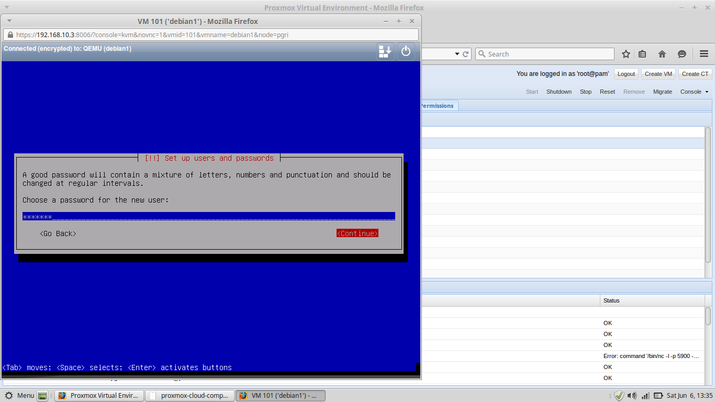The image size is (715, 402).
Task: Click the network signal tray icon
Action: [645, 396]
